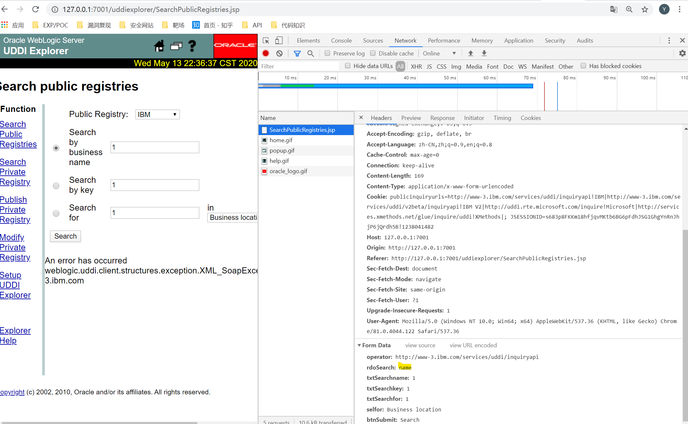
Task: Check Has blocked cookies filter
Action: tap(583, 66)
